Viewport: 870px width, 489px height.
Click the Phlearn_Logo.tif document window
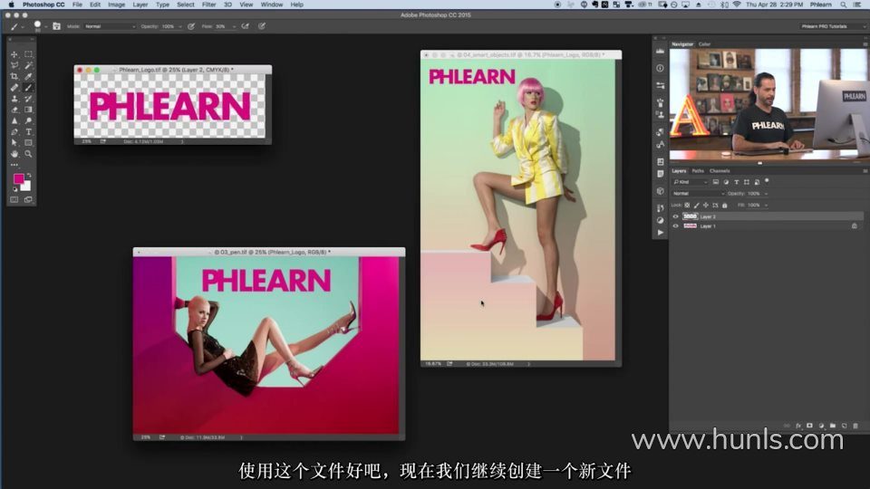pos(172,105)
